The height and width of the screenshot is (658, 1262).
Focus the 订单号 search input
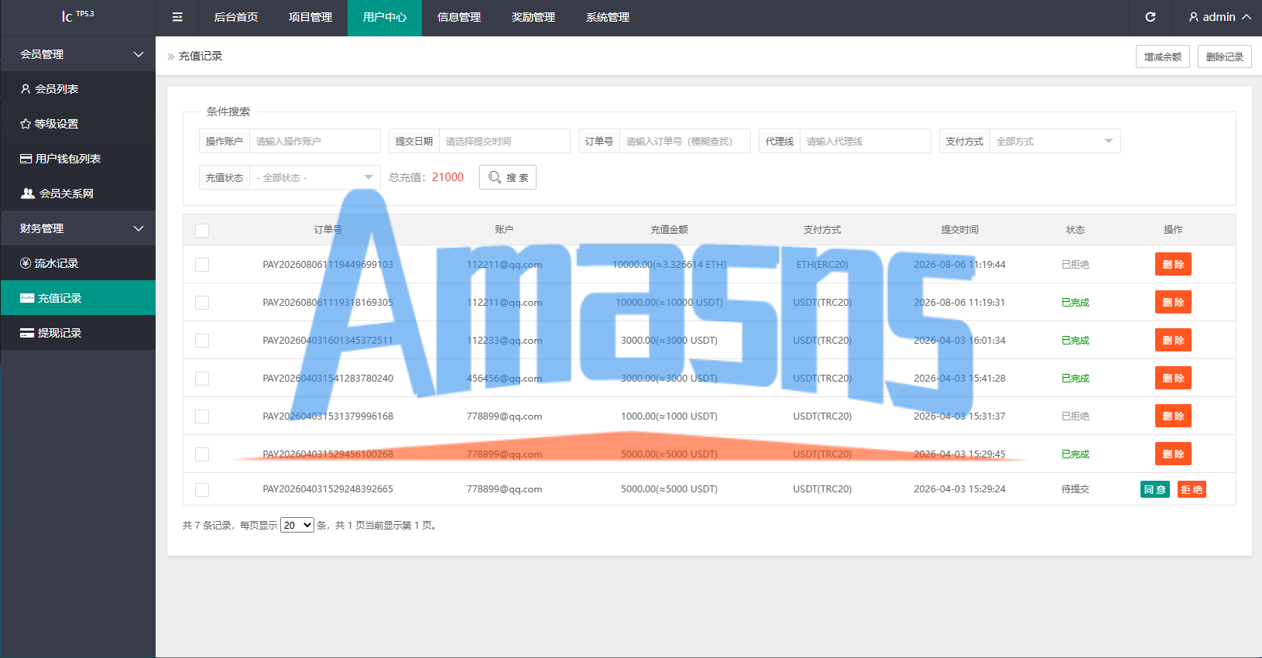685,141
